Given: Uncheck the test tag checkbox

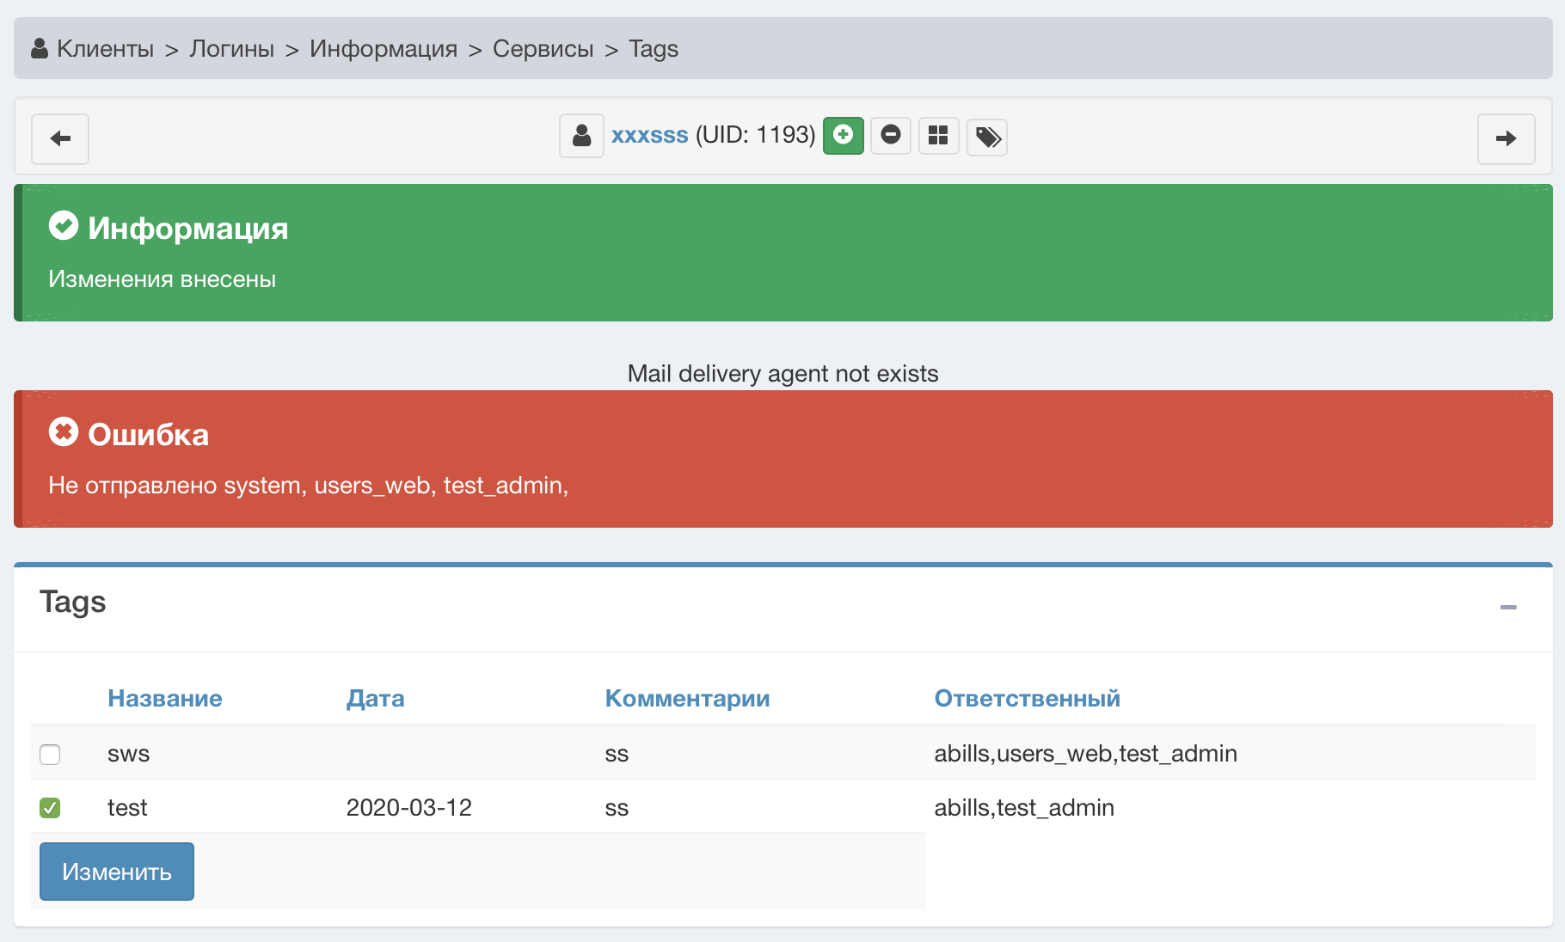Looking at the screenshot, I should pyautogui.click(x=50, y=808).
